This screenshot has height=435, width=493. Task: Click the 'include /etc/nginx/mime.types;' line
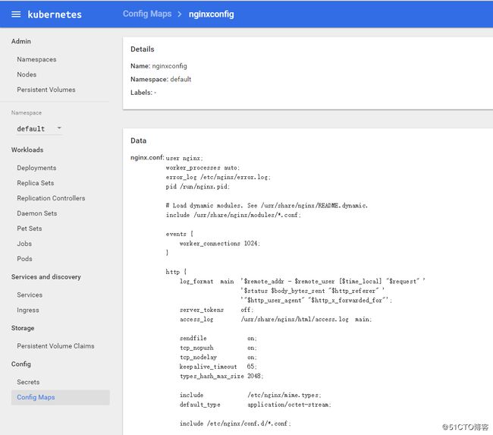250,395
